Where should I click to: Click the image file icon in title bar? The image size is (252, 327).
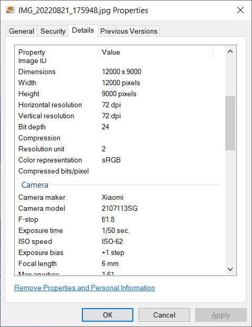coord(10,10)
